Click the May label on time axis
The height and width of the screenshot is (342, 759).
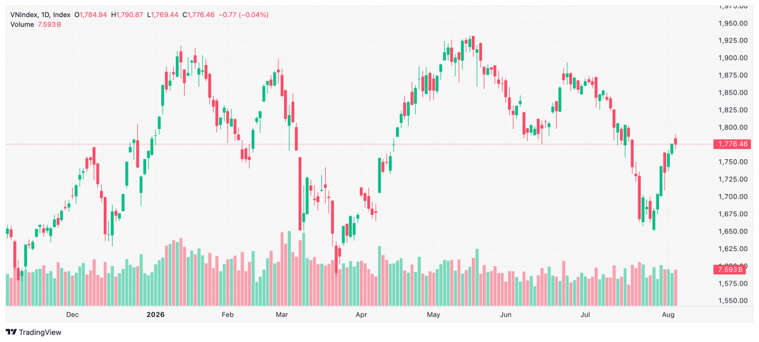click(433, 314)
